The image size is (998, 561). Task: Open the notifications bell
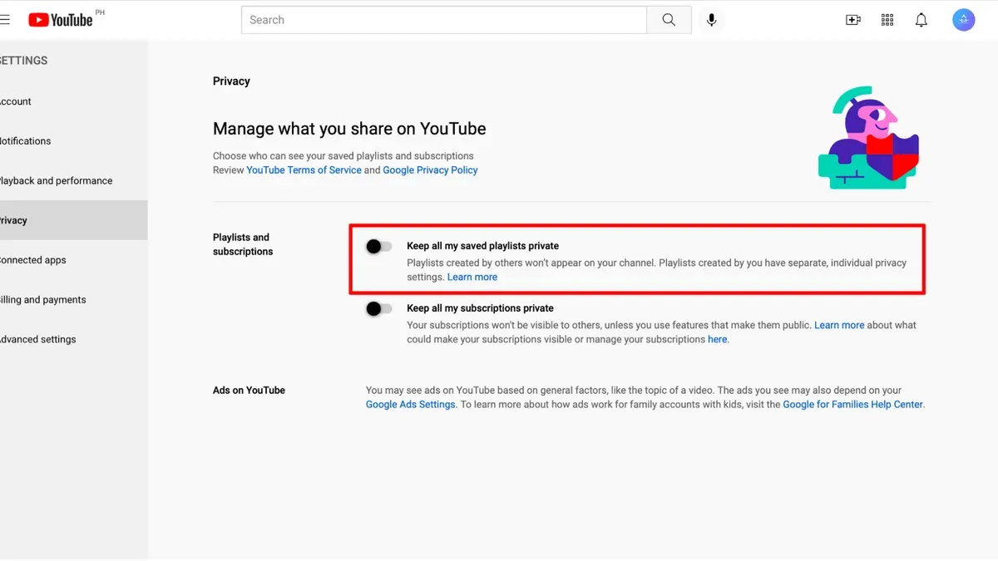(x=921, y=20)
